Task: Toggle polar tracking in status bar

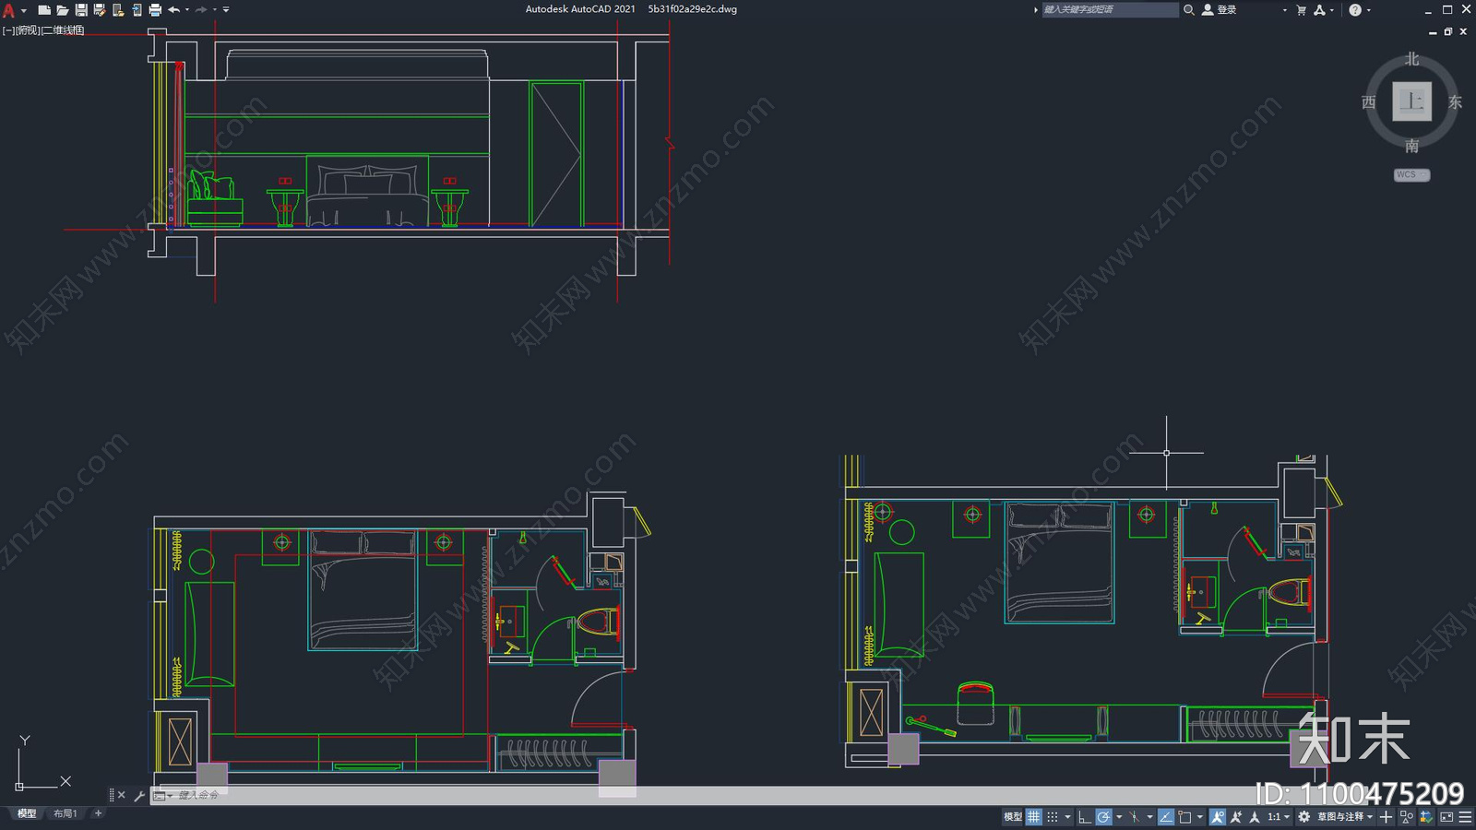Action: [1103, 816]
